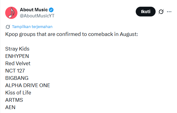Open the About Music display name
The image size is (177, 113).
[x=34, y=10]
